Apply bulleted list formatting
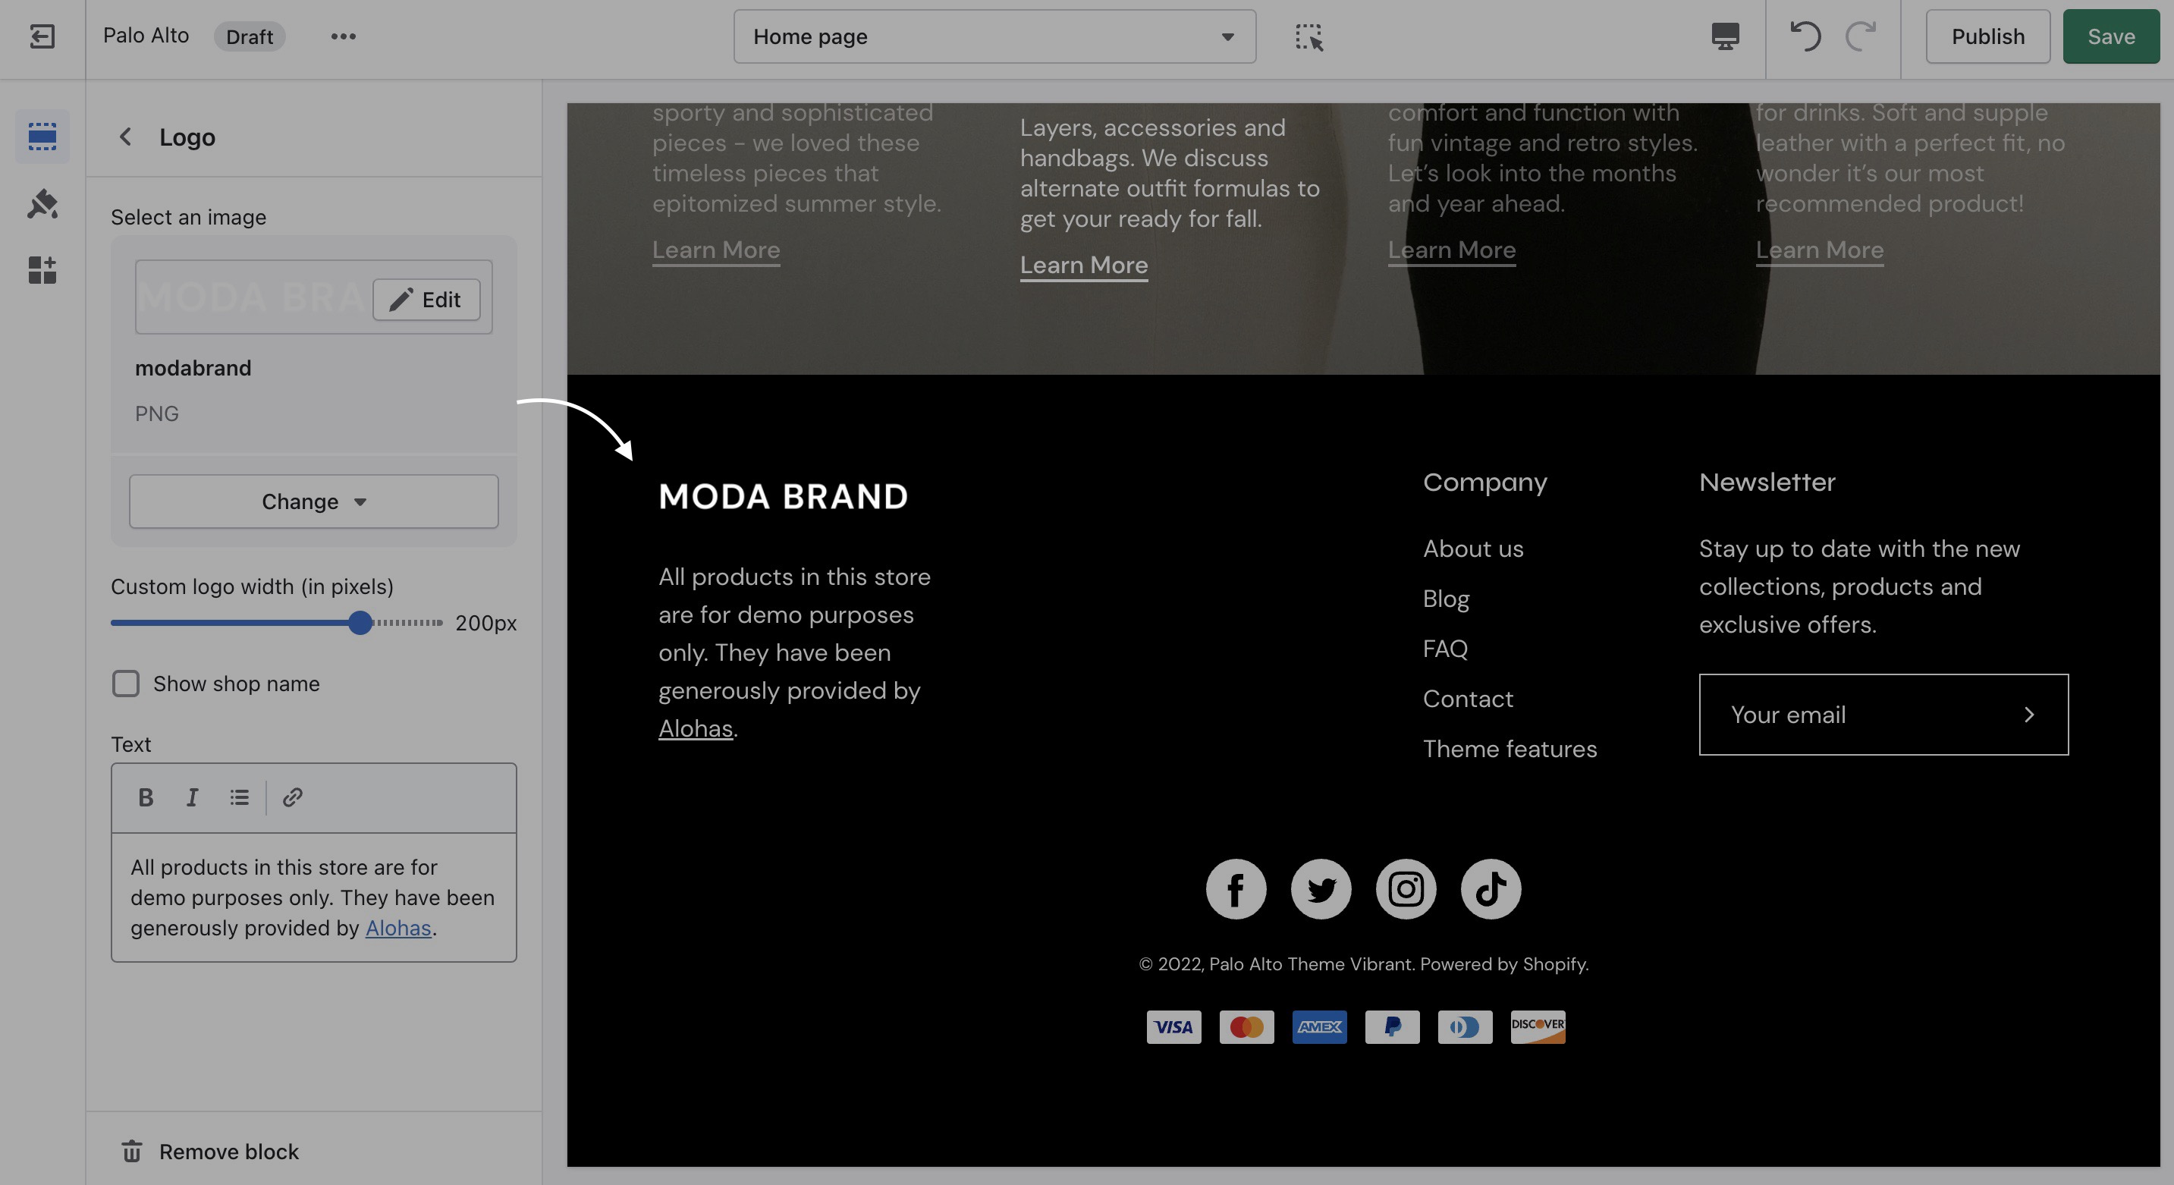2174x1185 pixels. 239,797
